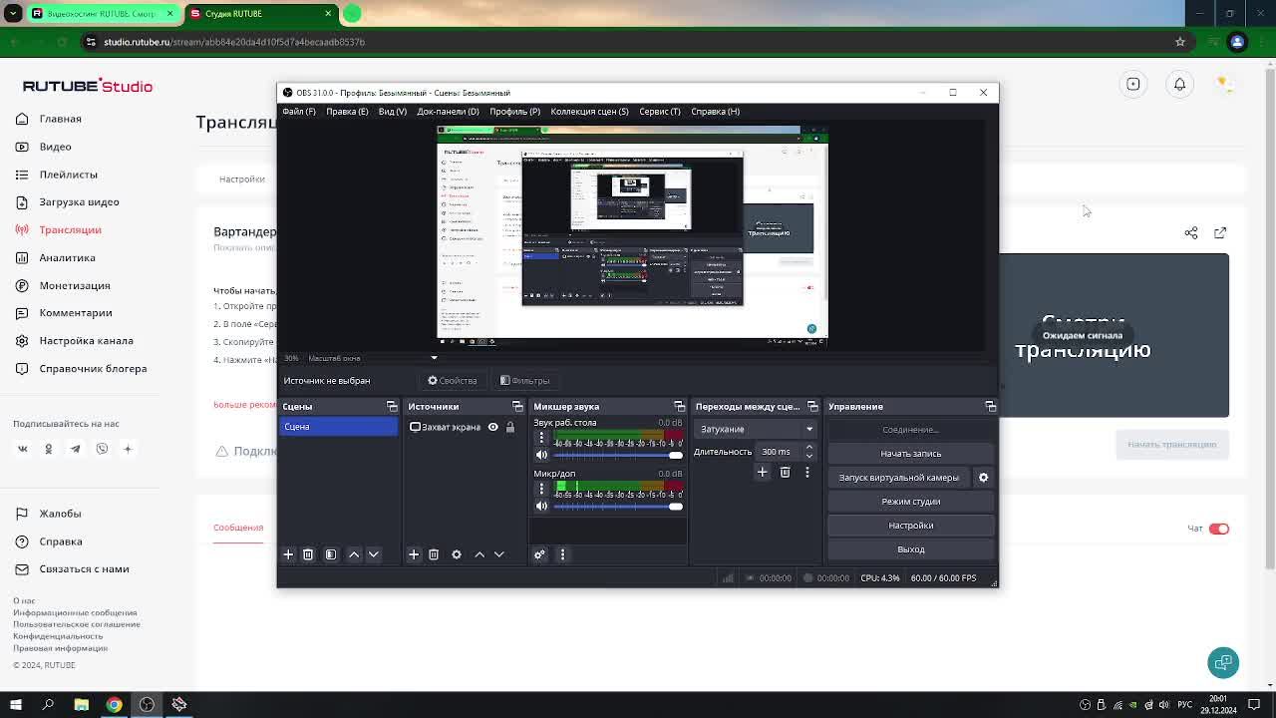Move source down in Sources panel
The height and width of the screenshot is (718, 1276).
coord(499,554)
